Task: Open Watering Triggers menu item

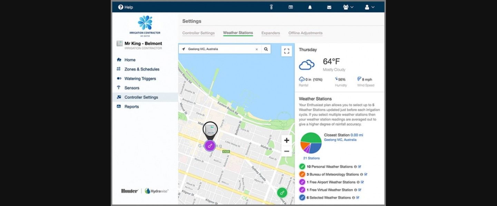Action: point(140,79)
